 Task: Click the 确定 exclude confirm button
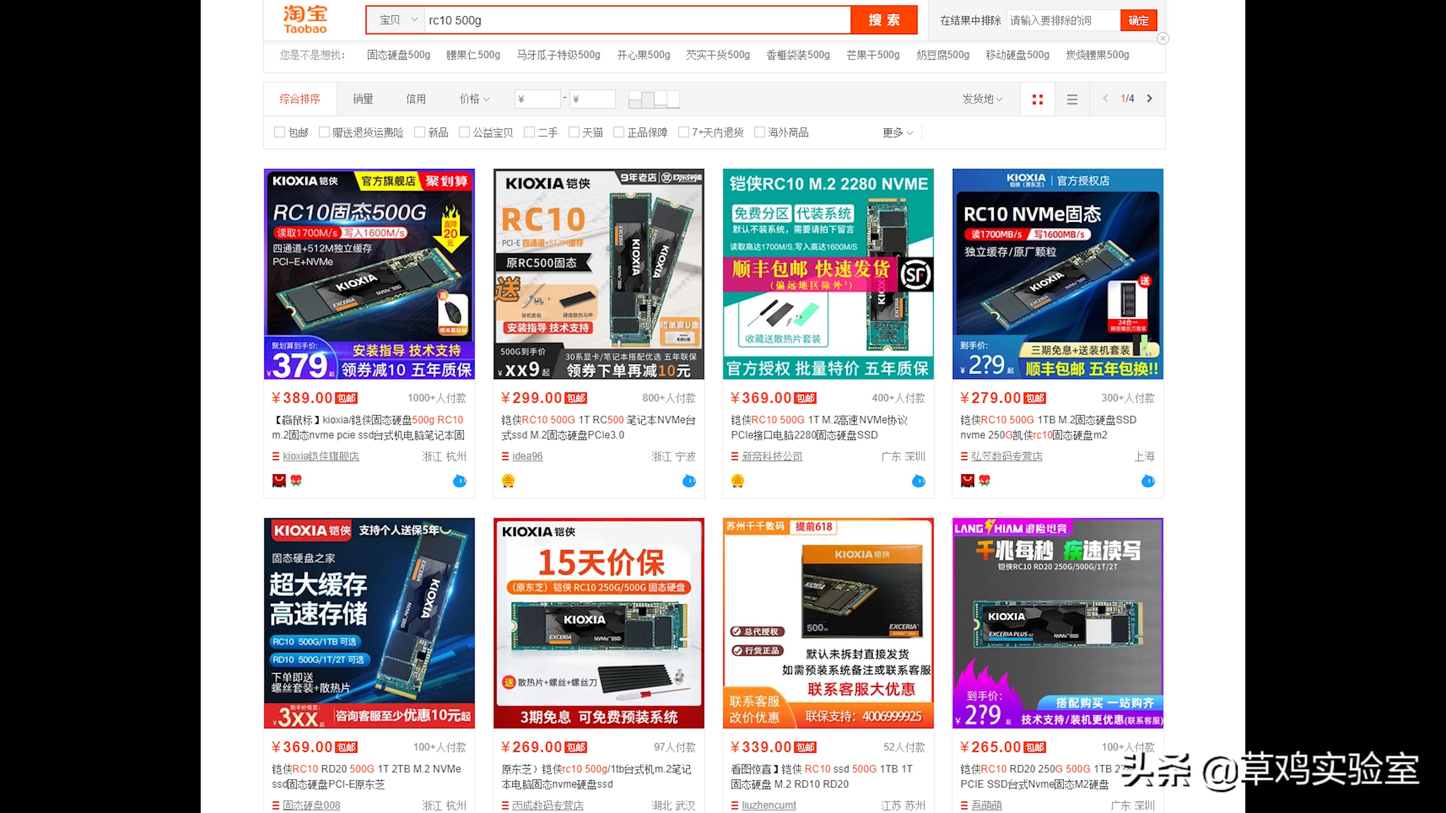point(1138,21)
